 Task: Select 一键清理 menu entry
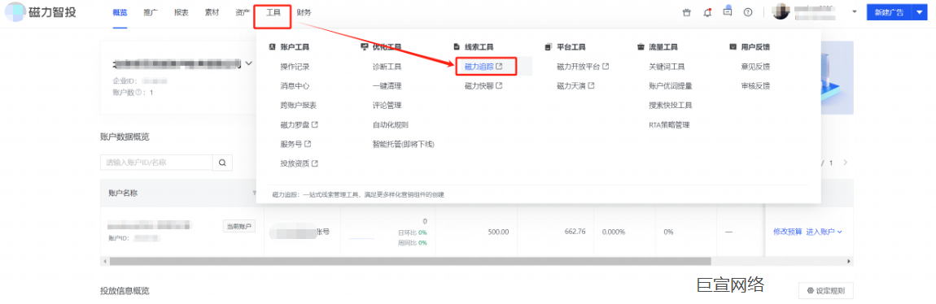[x=387, y=86]
